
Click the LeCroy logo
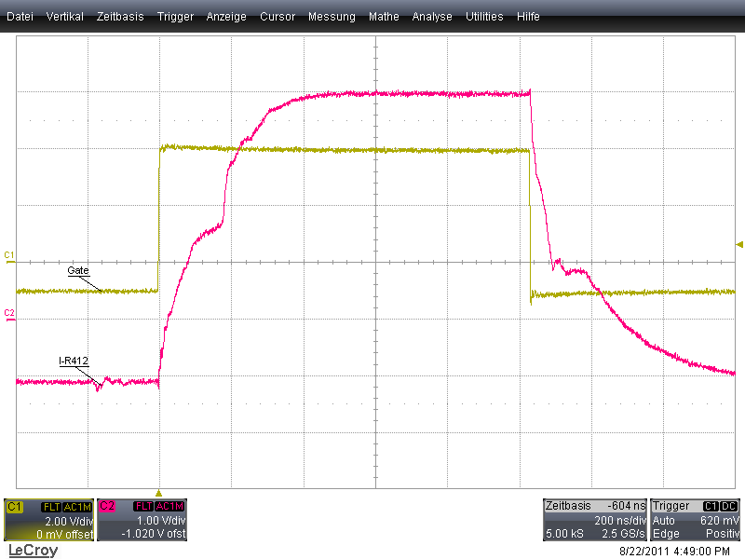coord(34,551)
